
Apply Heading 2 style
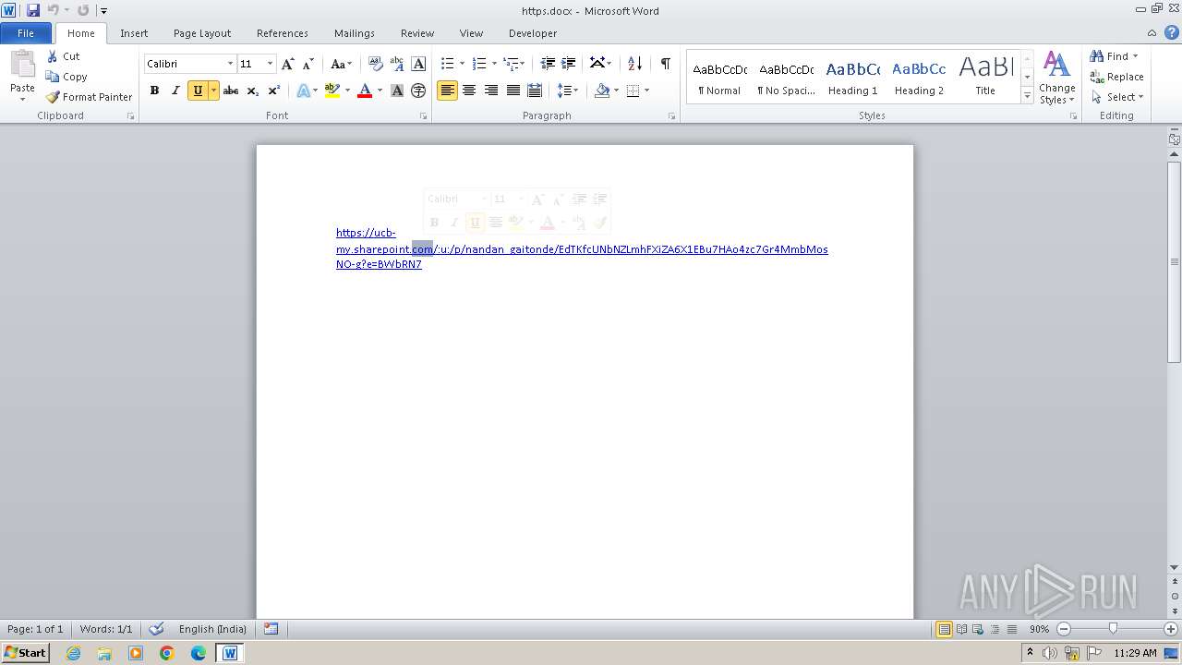[919, 78]
